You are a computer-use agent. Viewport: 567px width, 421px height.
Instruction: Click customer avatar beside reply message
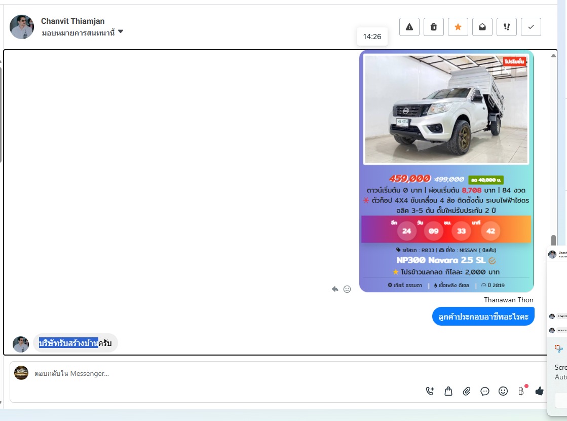point(21,344)
